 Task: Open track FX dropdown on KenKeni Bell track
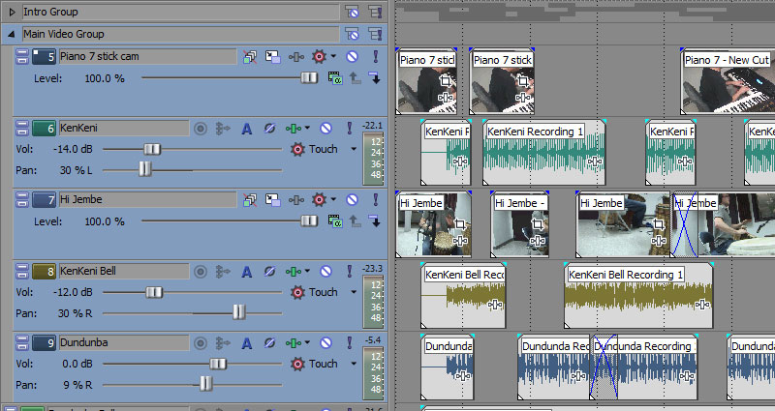[x=307, y=271]
